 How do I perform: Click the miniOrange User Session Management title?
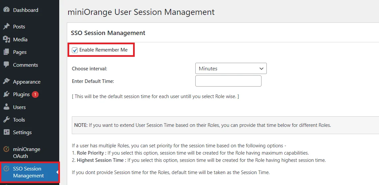tap(141, 12)
